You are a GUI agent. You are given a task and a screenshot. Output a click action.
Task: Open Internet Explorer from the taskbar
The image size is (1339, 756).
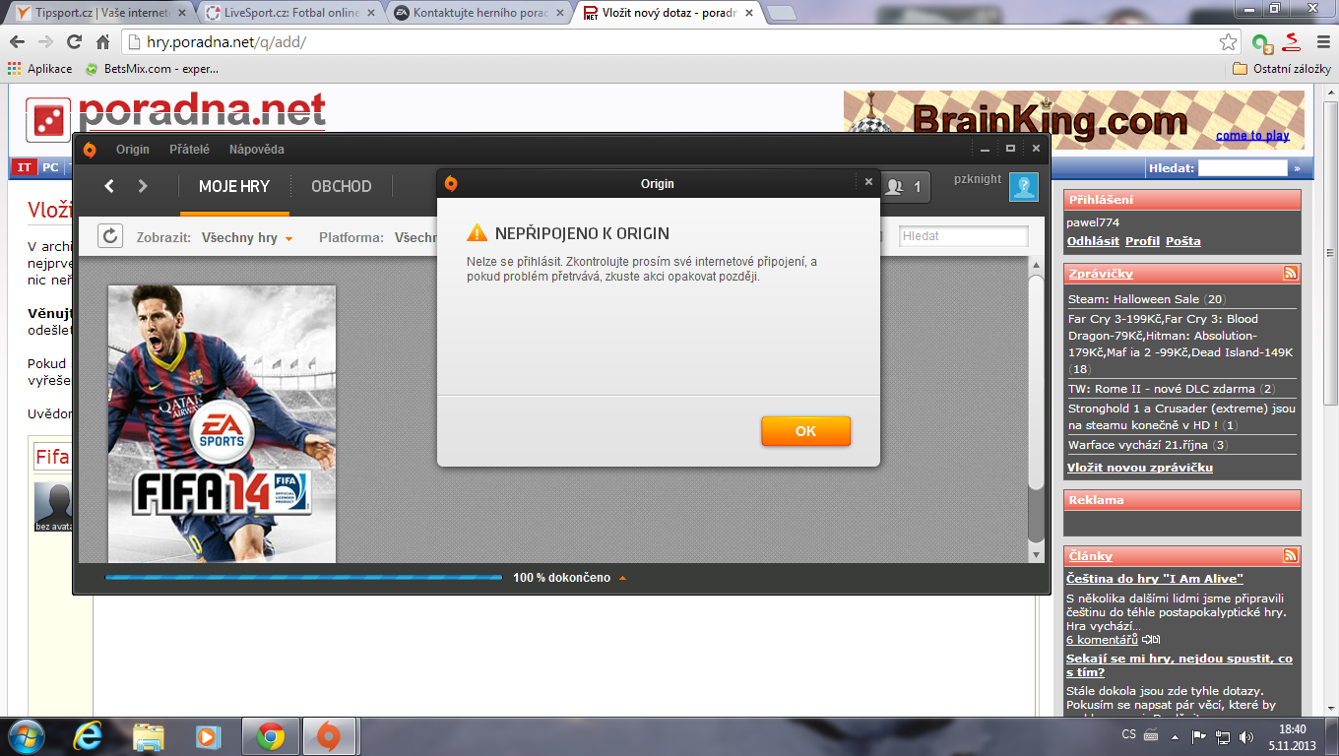[87, 735]
